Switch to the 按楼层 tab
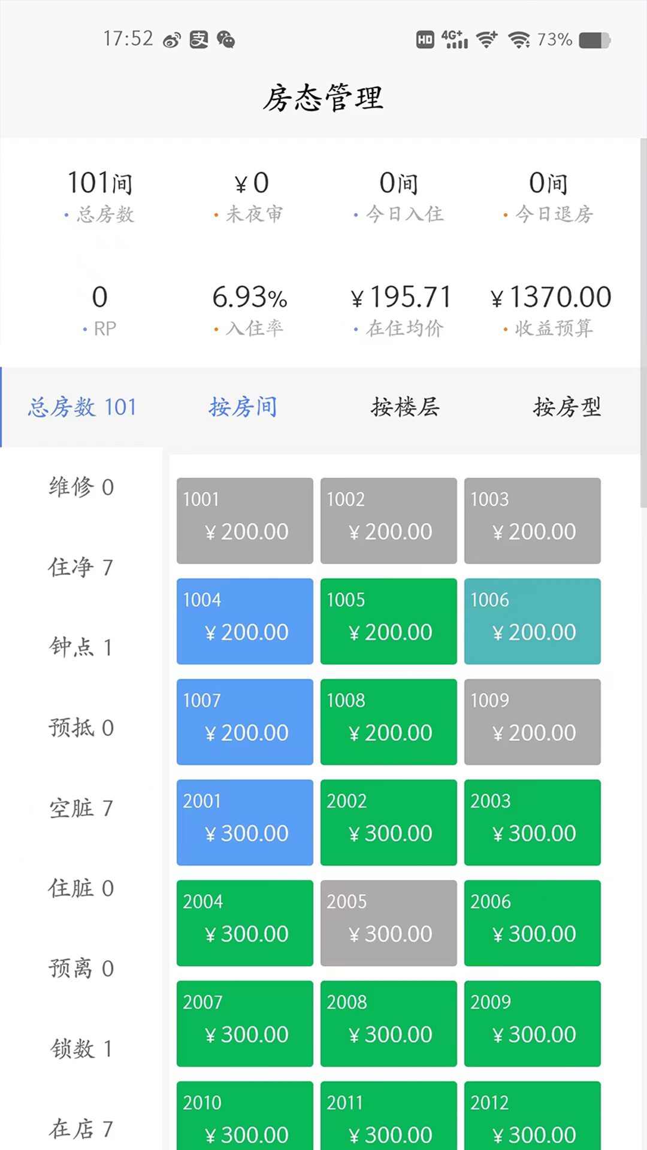647x1150 pixels. pos(405,407)
